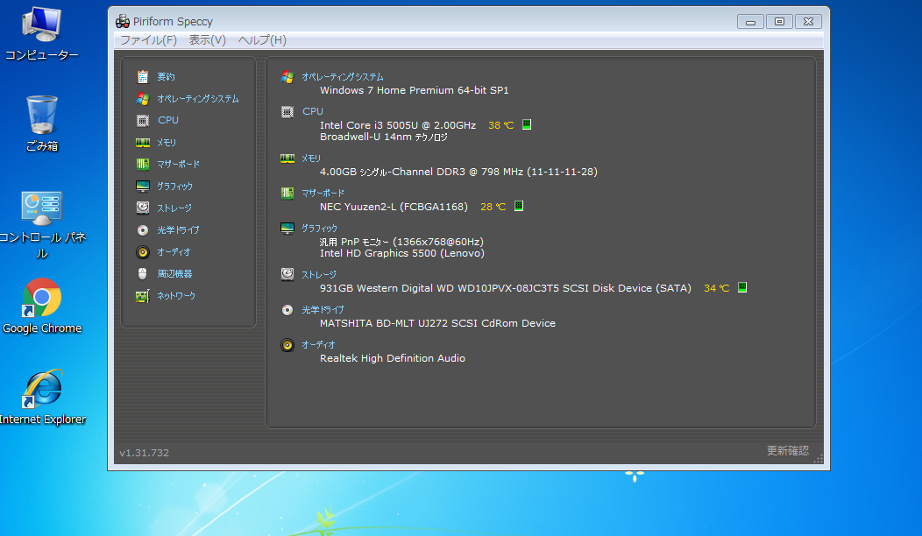Choose the グラフィック monitor icon in sidebar

pos(142,187)
